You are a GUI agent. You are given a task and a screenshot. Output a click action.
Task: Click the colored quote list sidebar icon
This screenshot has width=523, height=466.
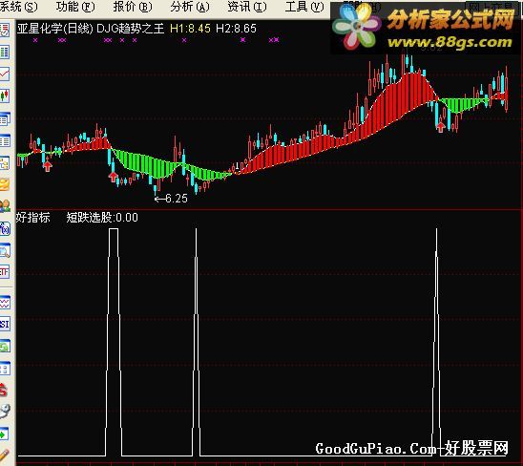[x=5, y=53]
